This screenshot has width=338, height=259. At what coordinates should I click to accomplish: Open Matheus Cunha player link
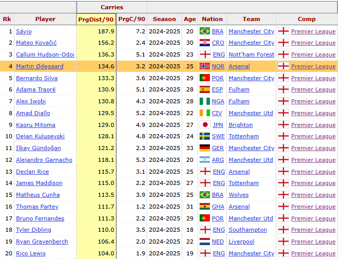point(38,195)
